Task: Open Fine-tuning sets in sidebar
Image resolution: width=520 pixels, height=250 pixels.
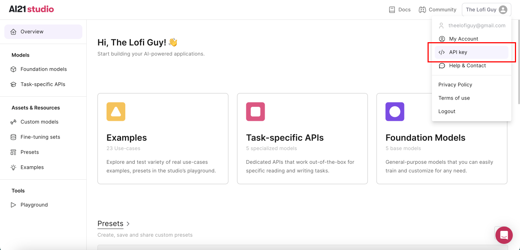Action: pyautogui.click(x=43, y=137)
